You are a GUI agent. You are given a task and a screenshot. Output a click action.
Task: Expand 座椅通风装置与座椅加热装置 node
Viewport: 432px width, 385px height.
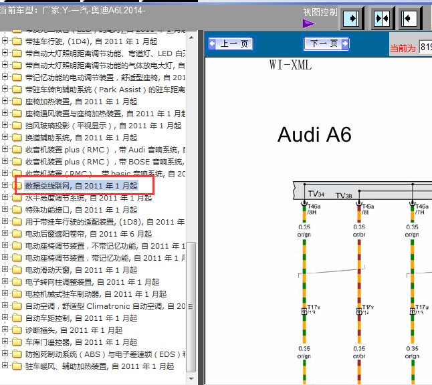(5, 113)
